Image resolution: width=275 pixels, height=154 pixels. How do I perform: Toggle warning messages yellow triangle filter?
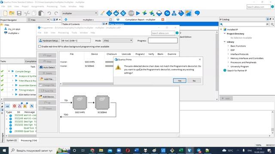point(25,106)
